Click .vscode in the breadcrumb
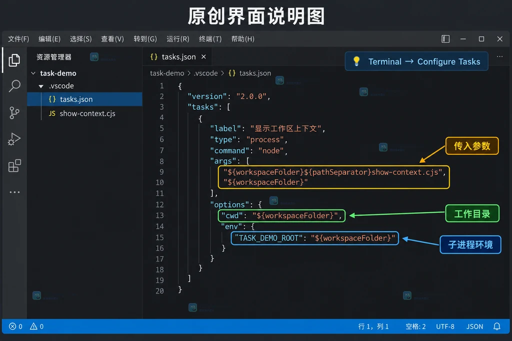Screen dimensions: 512x341 click(x=205, y=73)
